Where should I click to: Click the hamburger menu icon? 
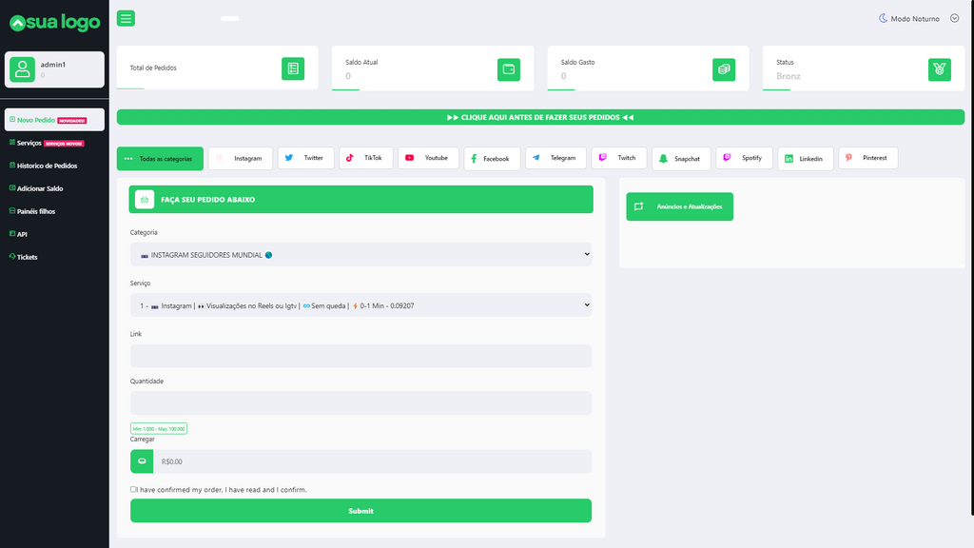(126, 18)
